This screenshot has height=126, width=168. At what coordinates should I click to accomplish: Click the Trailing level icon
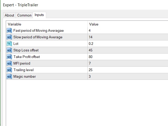(9, 70)
